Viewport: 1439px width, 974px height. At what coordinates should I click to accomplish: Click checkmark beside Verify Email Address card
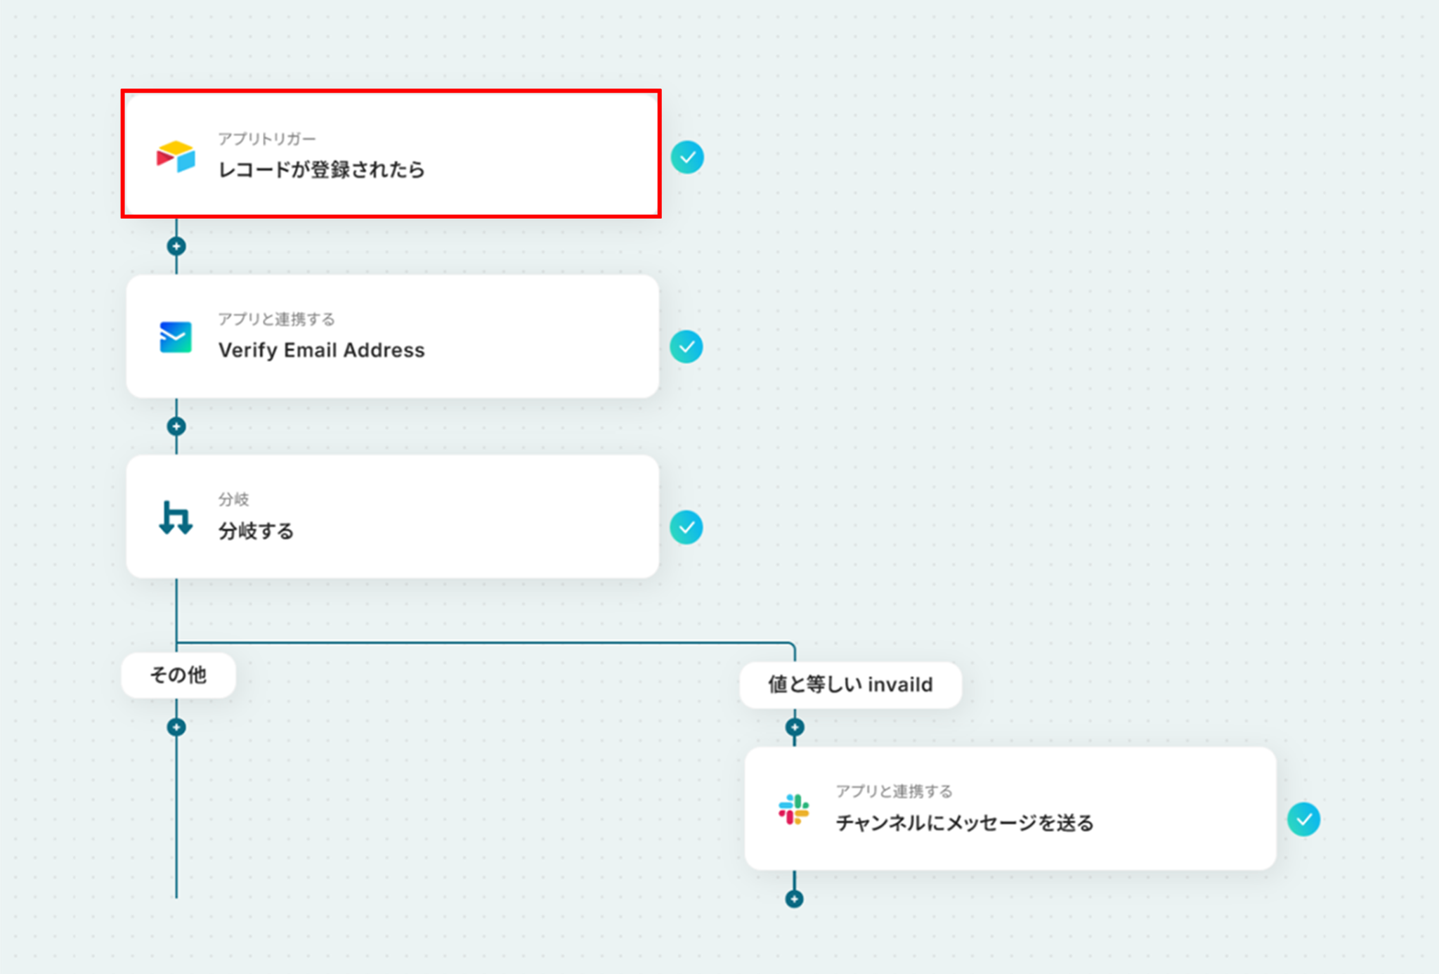click(686, 347)
